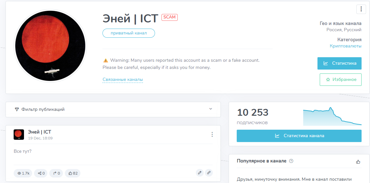This screenshot has width=370, height=183.
Task: Click the subscriber trend mini chart
Action: (x=332, y=116)
